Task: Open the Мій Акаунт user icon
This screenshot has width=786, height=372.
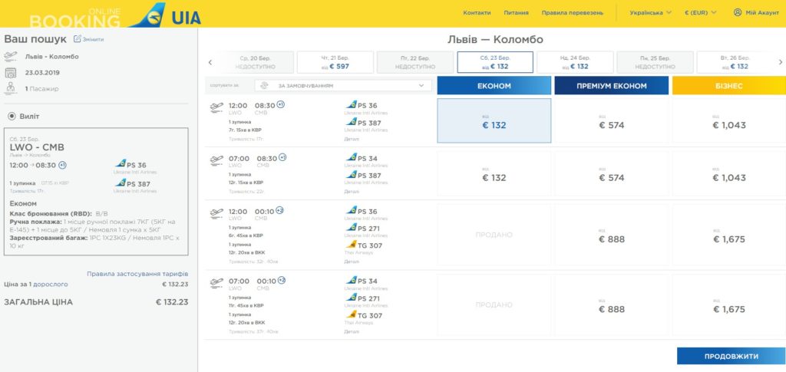Action: point(738,12)
